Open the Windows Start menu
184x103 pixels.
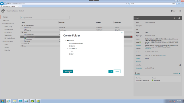pyautogui.click(x=3, y=101)
